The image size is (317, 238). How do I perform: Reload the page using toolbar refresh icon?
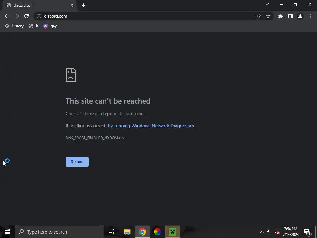[x=27, y=16]
